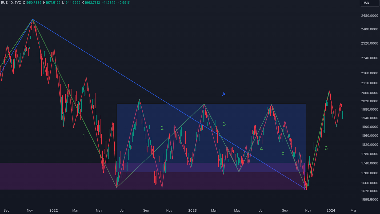
Task: Click the close value C1962.7312 in legend
Action: click(91, 3)
